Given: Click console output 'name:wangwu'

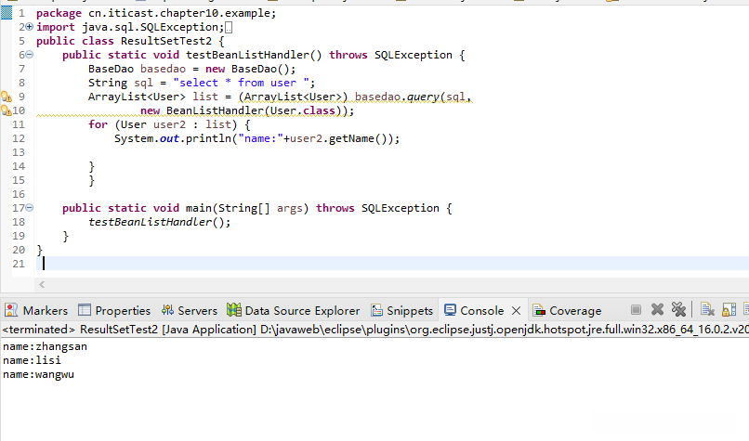Looking at the screenshot, I should coord(38,375).
